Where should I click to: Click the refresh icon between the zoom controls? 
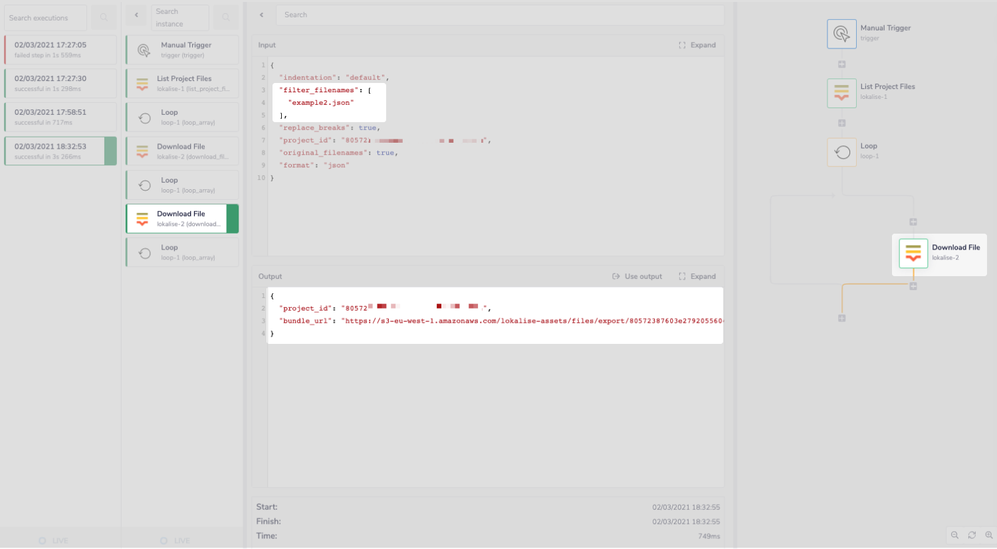[x=972, y=535]
